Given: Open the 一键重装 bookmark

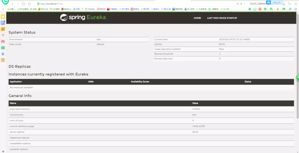Looking at the screenshot, I should (213, 9).
